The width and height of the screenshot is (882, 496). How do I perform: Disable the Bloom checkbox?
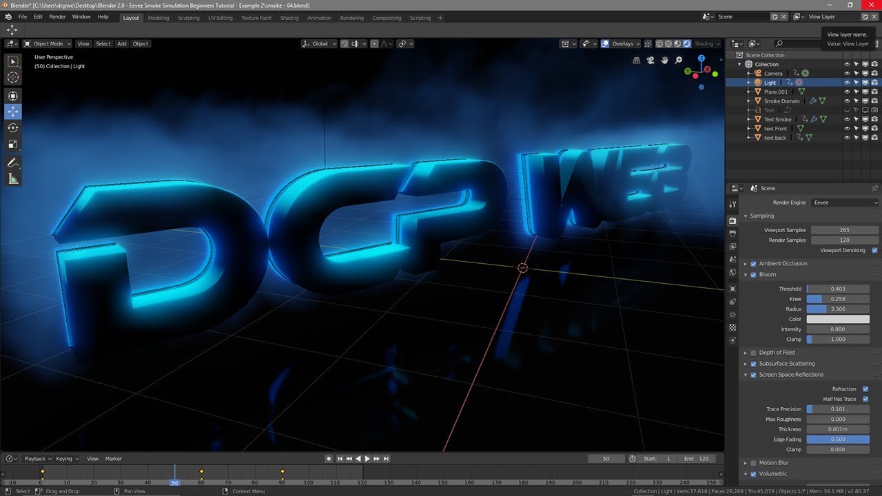(753, 275)
